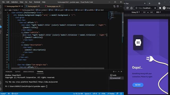Split the editor to the right
The width and height of the screenshot is (170, 95).
118,6
